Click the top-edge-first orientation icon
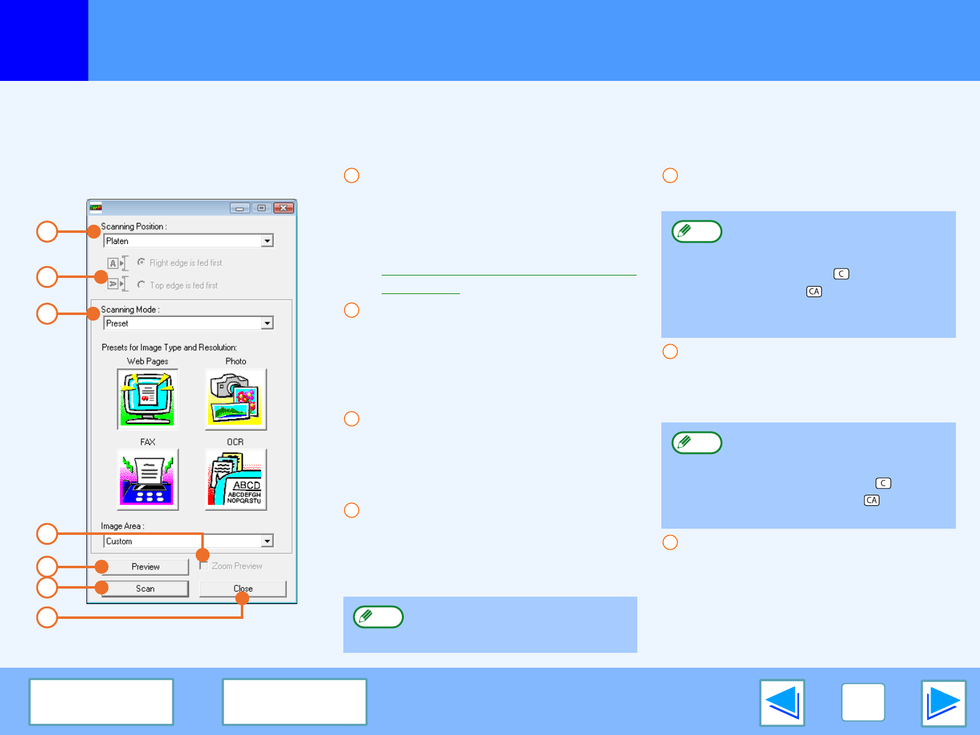 [117, 284]
